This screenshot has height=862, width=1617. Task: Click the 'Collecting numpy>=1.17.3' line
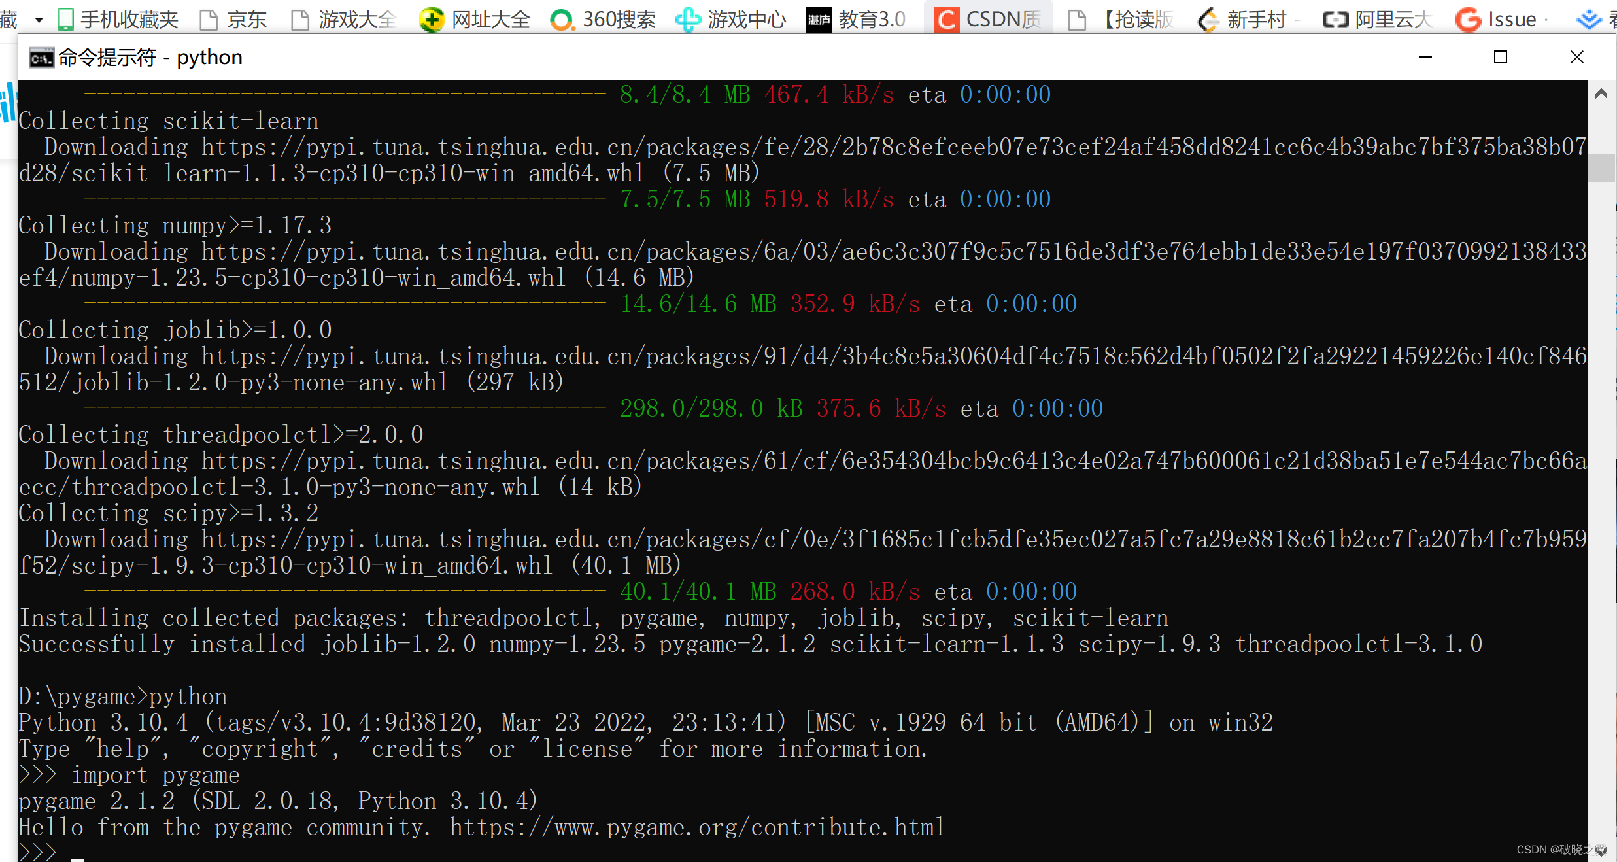175,226
